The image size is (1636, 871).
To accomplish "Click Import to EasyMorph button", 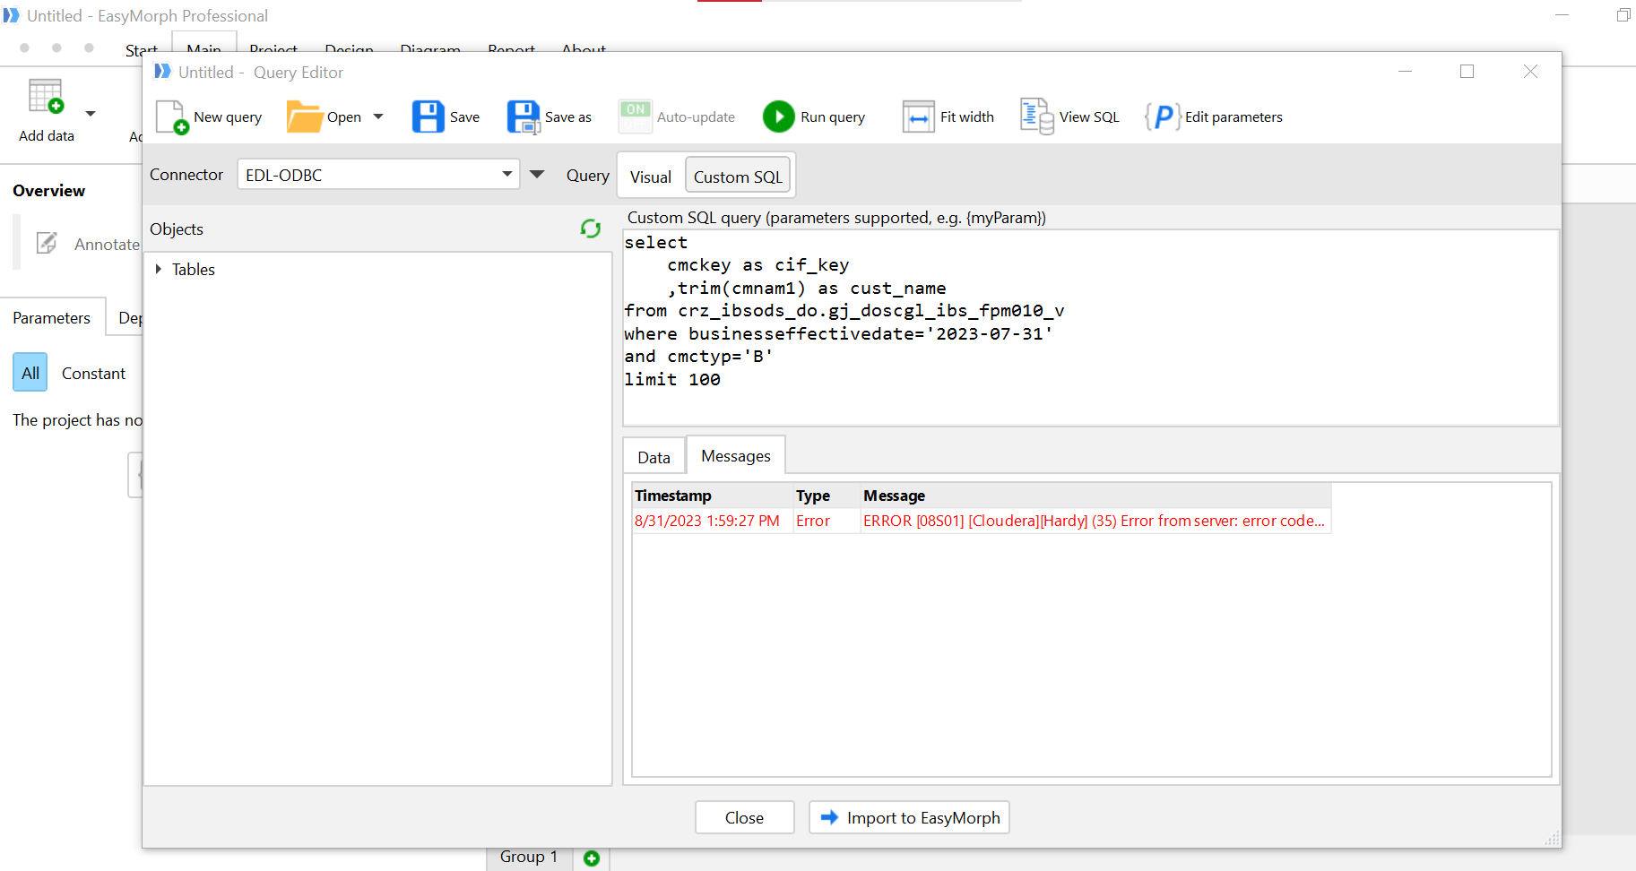I will click(x=909, y=817).
